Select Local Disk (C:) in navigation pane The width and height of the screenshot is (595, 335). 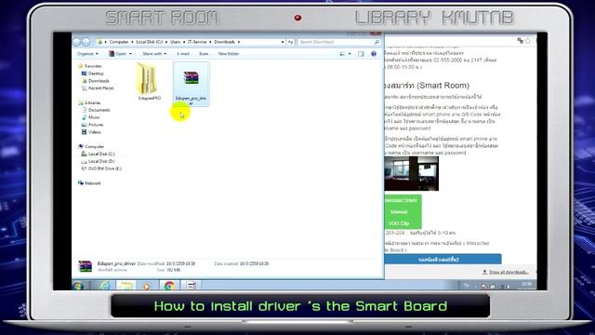[98, 154]
